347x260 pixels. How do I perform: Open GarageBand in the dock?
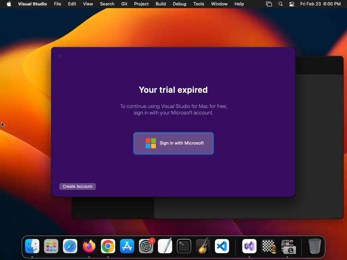[x=203, y=246]
